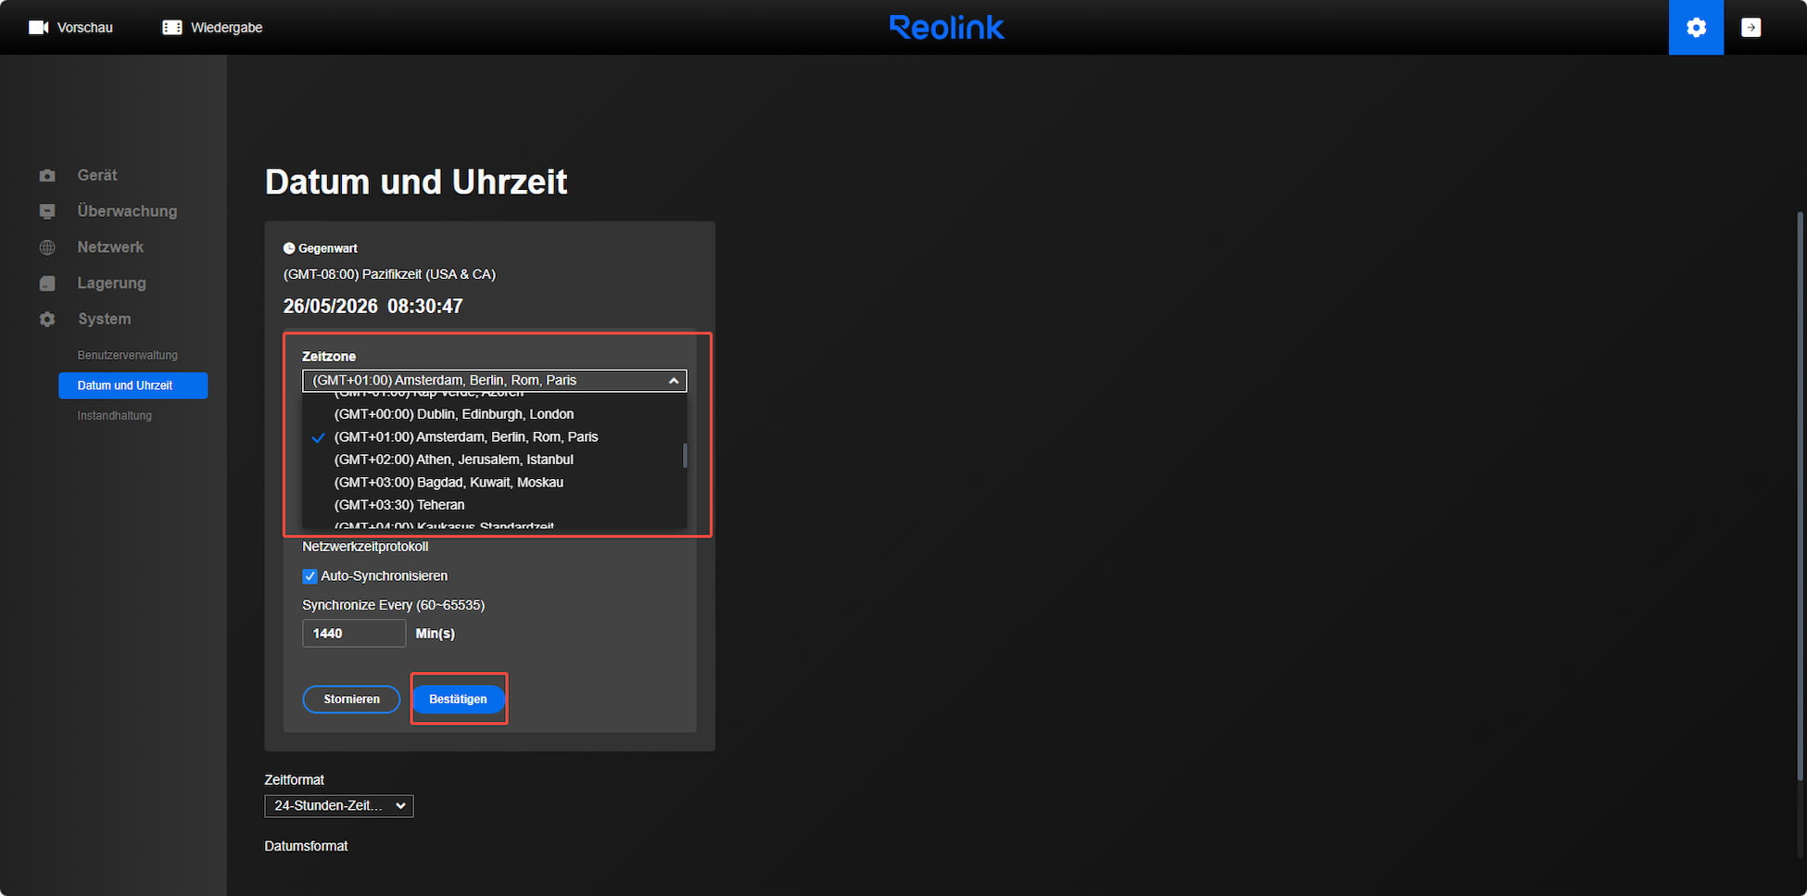Viewport: 1807px width, 896px height.
Task: Click the Stornieren button
Action: (351, 700)
